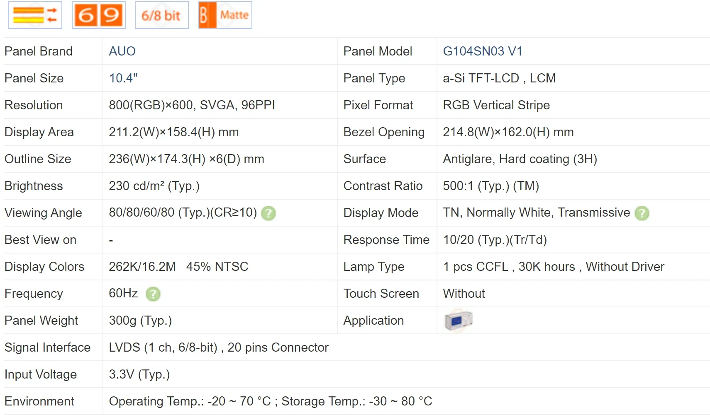Click the Contrast Ratio 500:1 value
Image resolution: width=710 pixels, height=415 pixels.
point(490,186)
